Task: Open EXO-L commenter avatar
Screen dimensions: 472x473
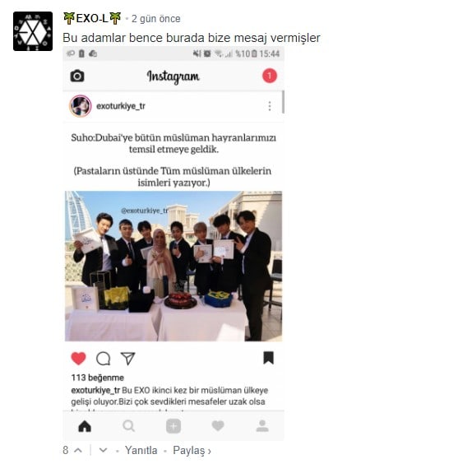Action: click(33, 31)
